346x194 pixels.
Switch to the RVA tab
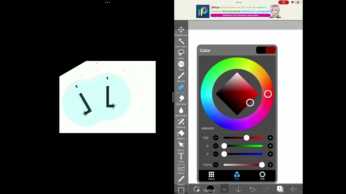[x=237, y=176]
